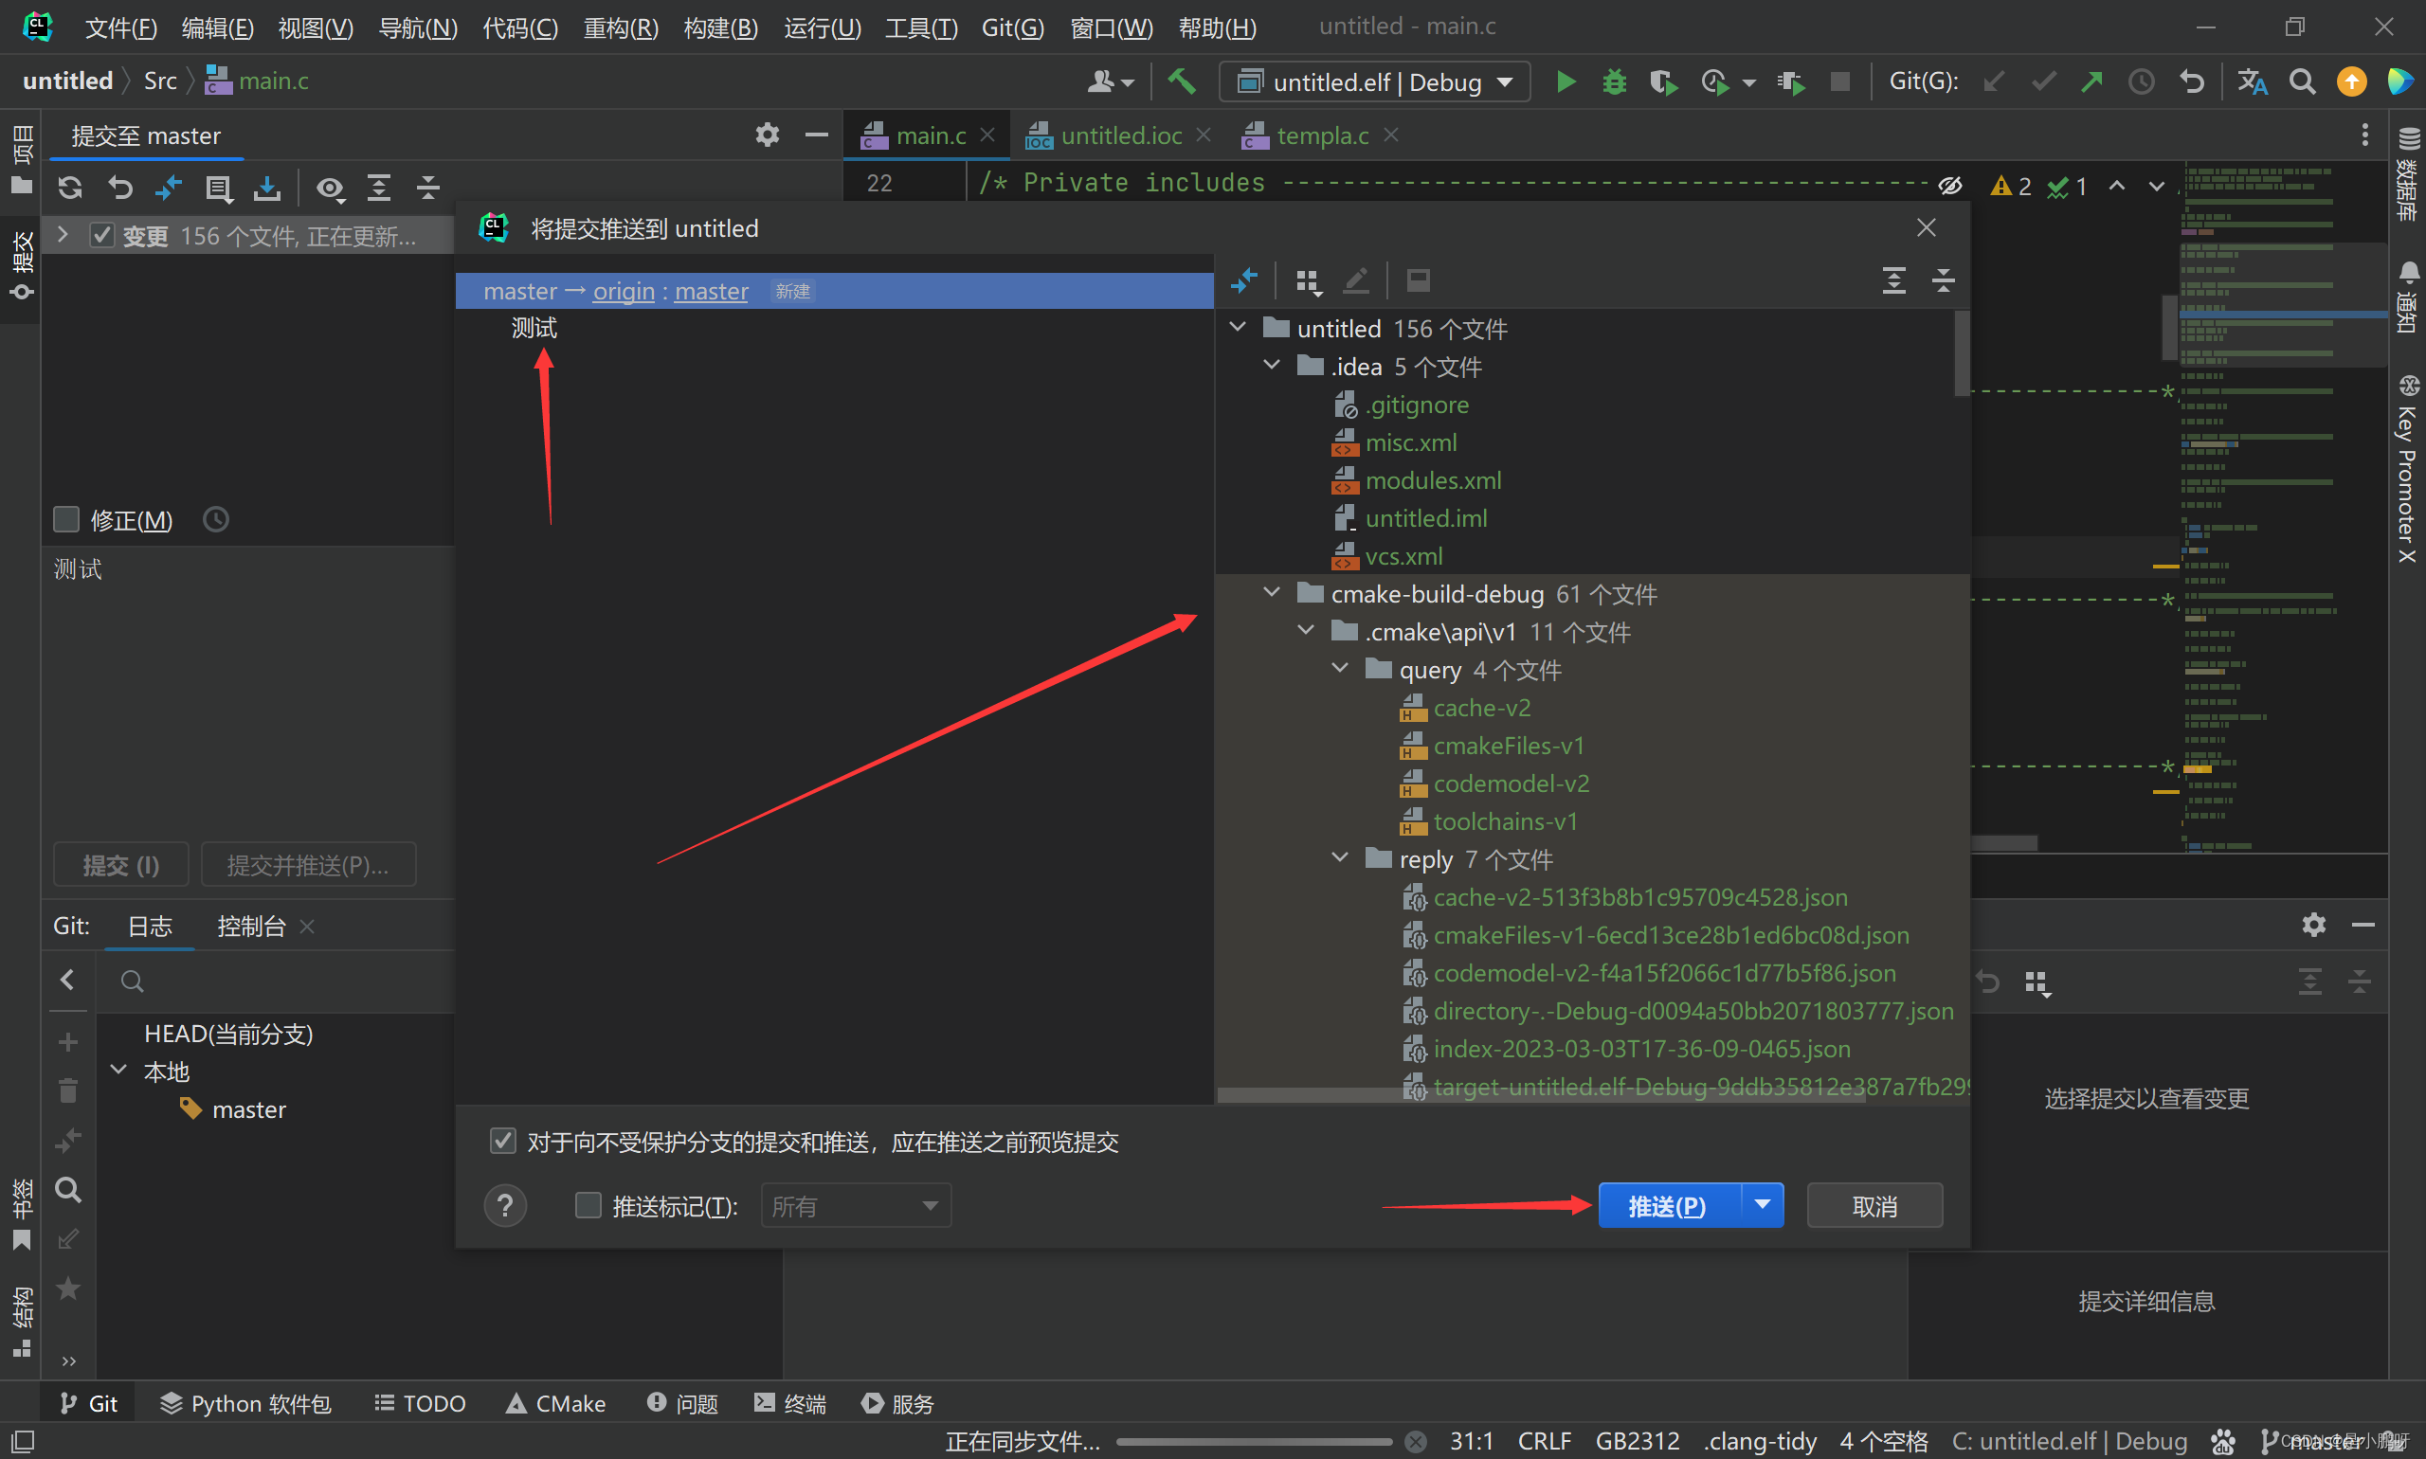Collapse the 本地 branches node
The image size is (2426, 1459).
pyautogui.click(x=119, y=1071)
